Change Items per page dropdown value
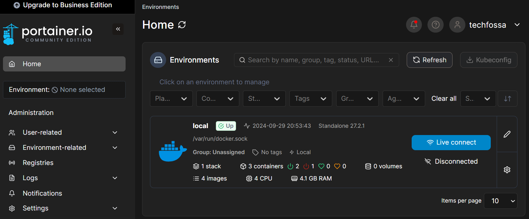 tap(500, 201)
